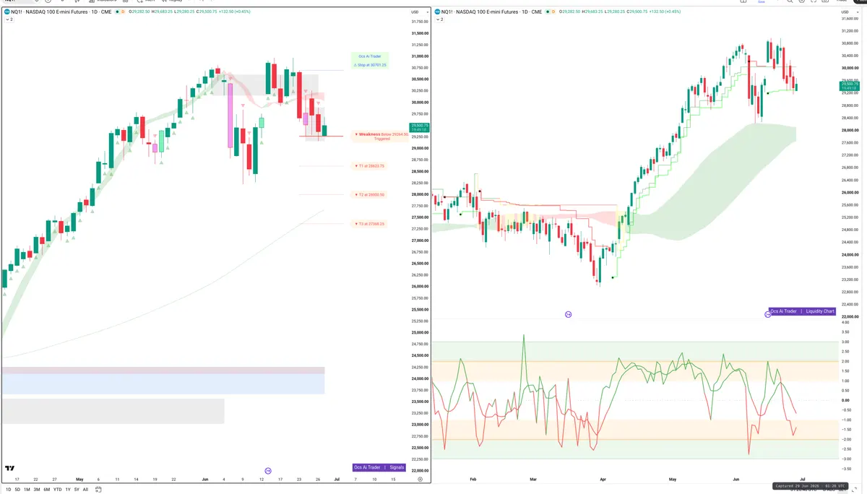Click the green Ocs Ai Trader label above Stop

pos(369,56)
